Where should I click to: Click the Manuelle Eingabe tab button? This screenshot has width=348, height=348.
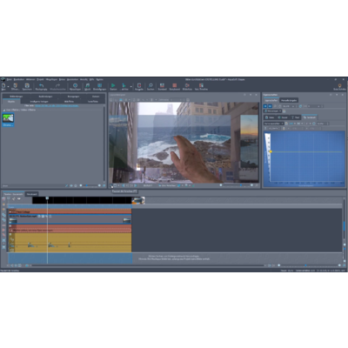click(x=289, y=100)
